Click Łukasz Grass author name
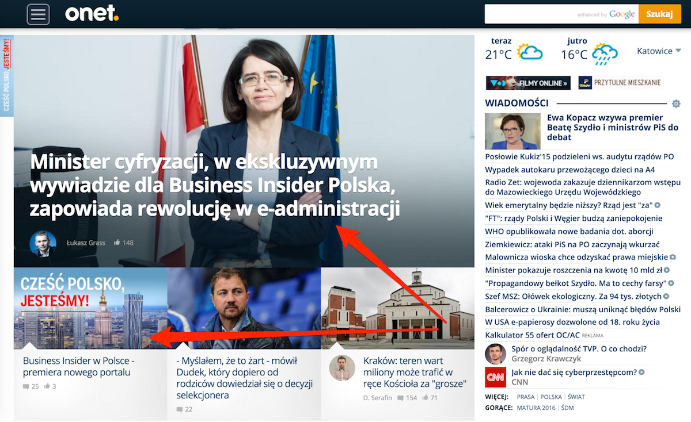 [86, 243]
